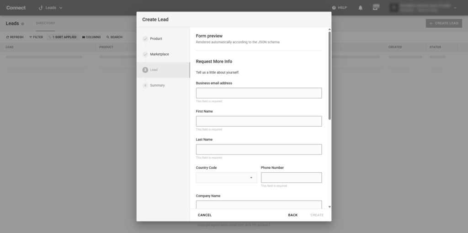Focus the First Name input field
Viewport: 468px width, 233px height.
pos(259,121)
